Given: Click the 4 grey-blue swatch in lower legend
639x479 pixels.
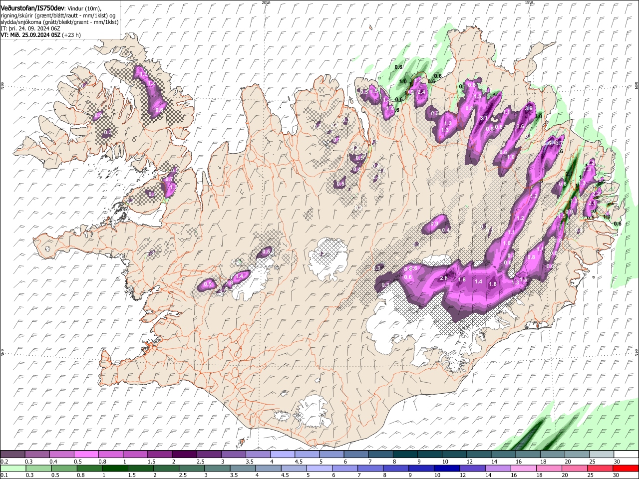Looking at the screenshot, I should coord(268,468).
